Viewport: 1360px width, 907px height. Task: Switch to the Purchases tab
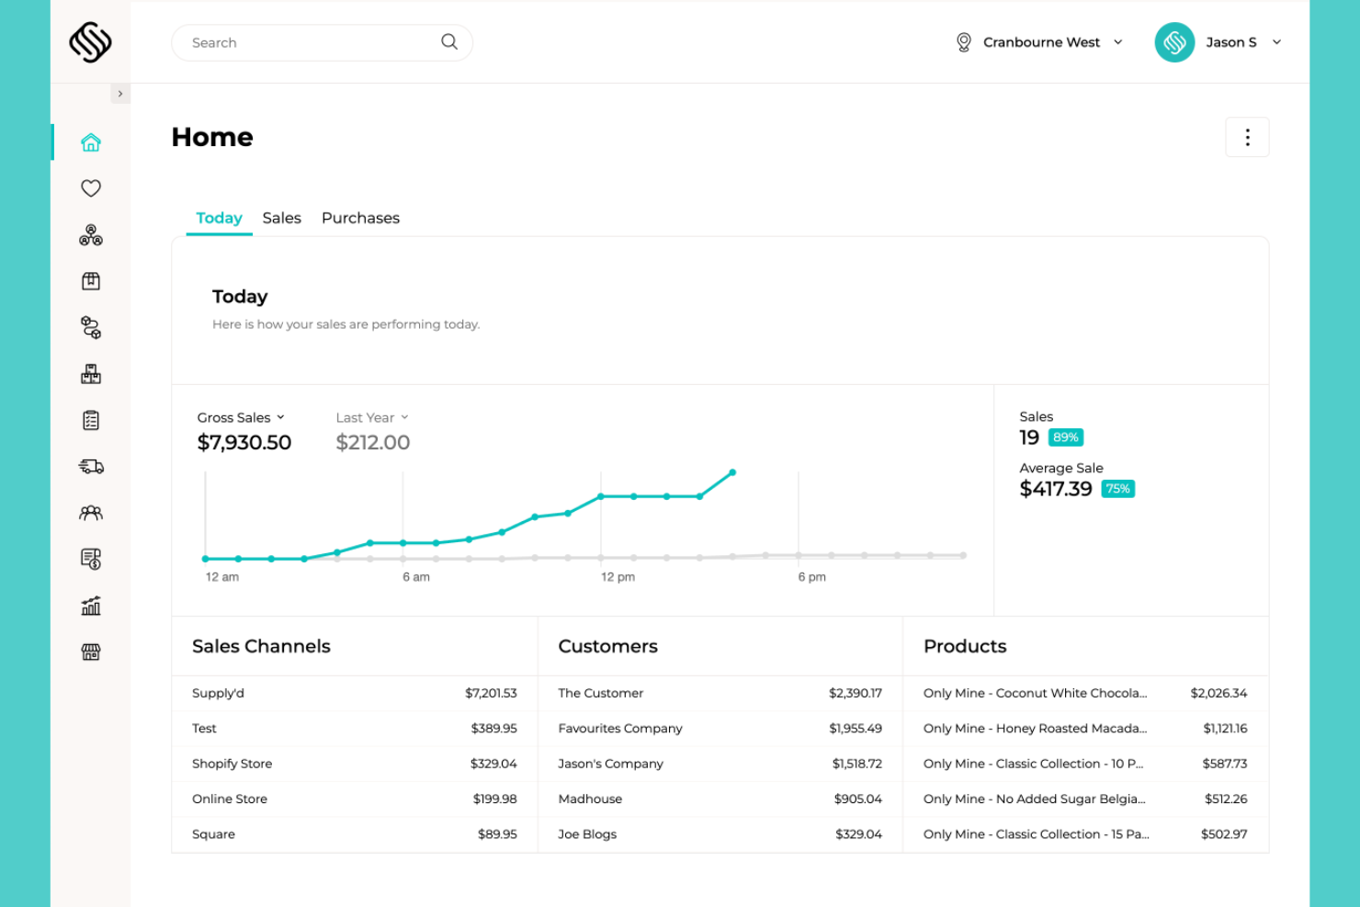click(x=360, y=218)
